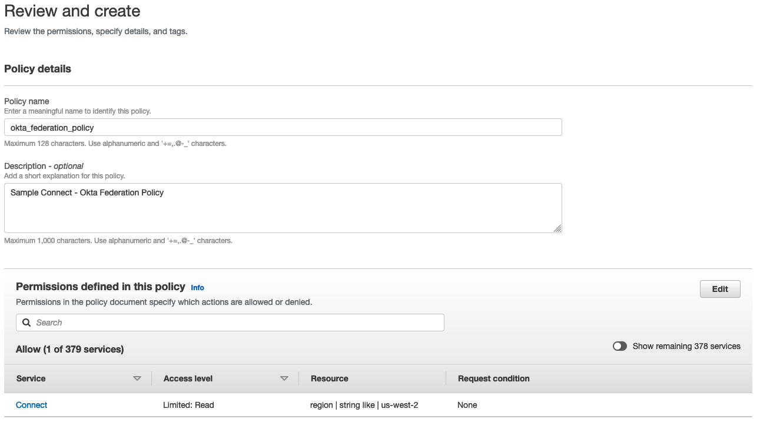Click the Request condition column header

493,378
